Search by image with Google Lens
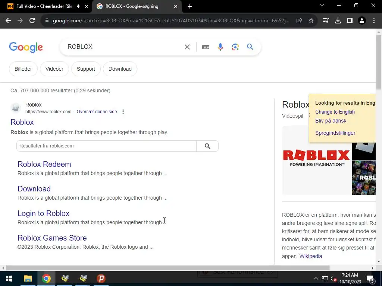382x286 pixels. pos(235,47)
